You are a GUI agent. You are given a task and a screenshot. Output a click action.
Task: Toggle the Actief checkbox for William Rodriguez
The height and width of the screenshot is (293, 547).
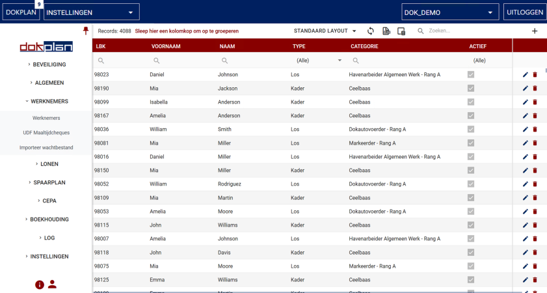coord(471,184)
